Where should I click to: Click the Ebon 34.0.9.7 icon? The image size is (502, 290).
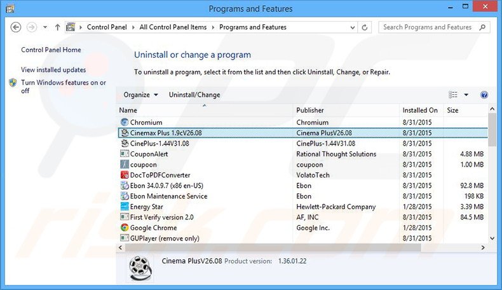tap(125, 186)
